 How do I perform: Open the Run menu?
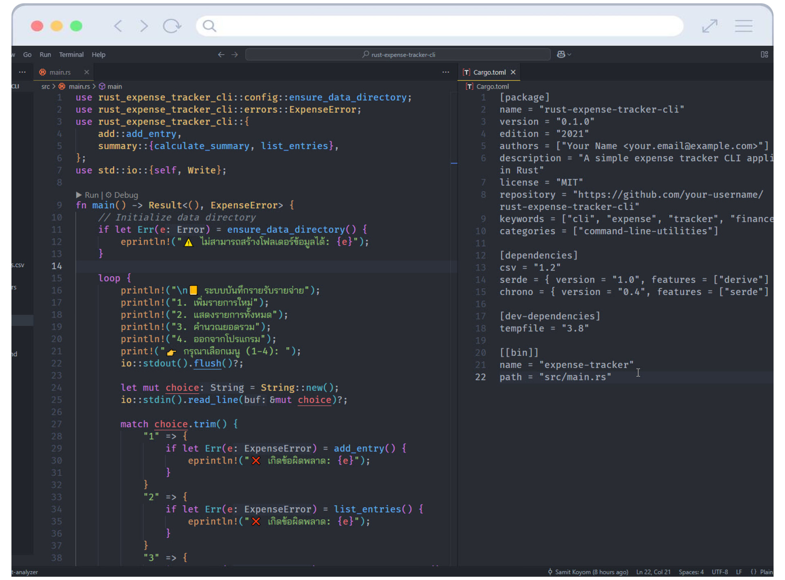click(x=45, y=54)
